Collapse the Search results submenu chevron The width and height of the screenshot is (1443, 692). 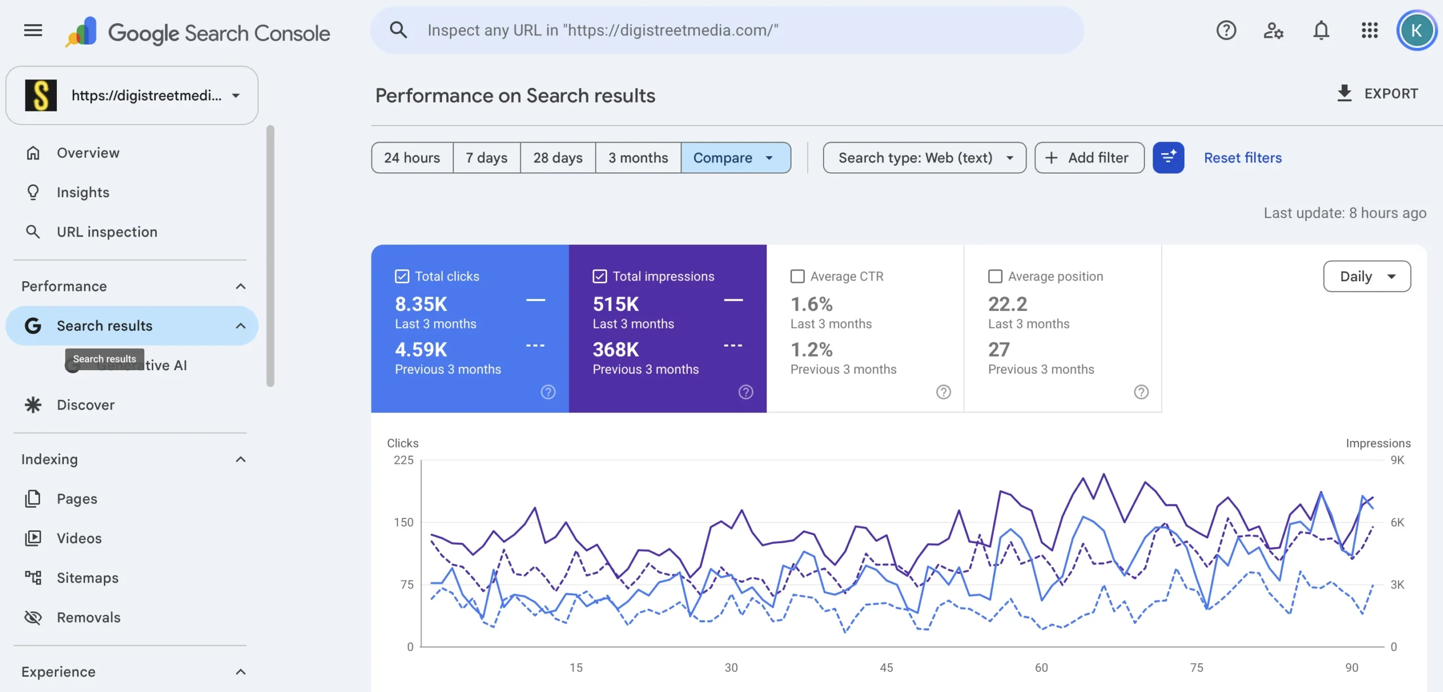click(x=241, y=326)
